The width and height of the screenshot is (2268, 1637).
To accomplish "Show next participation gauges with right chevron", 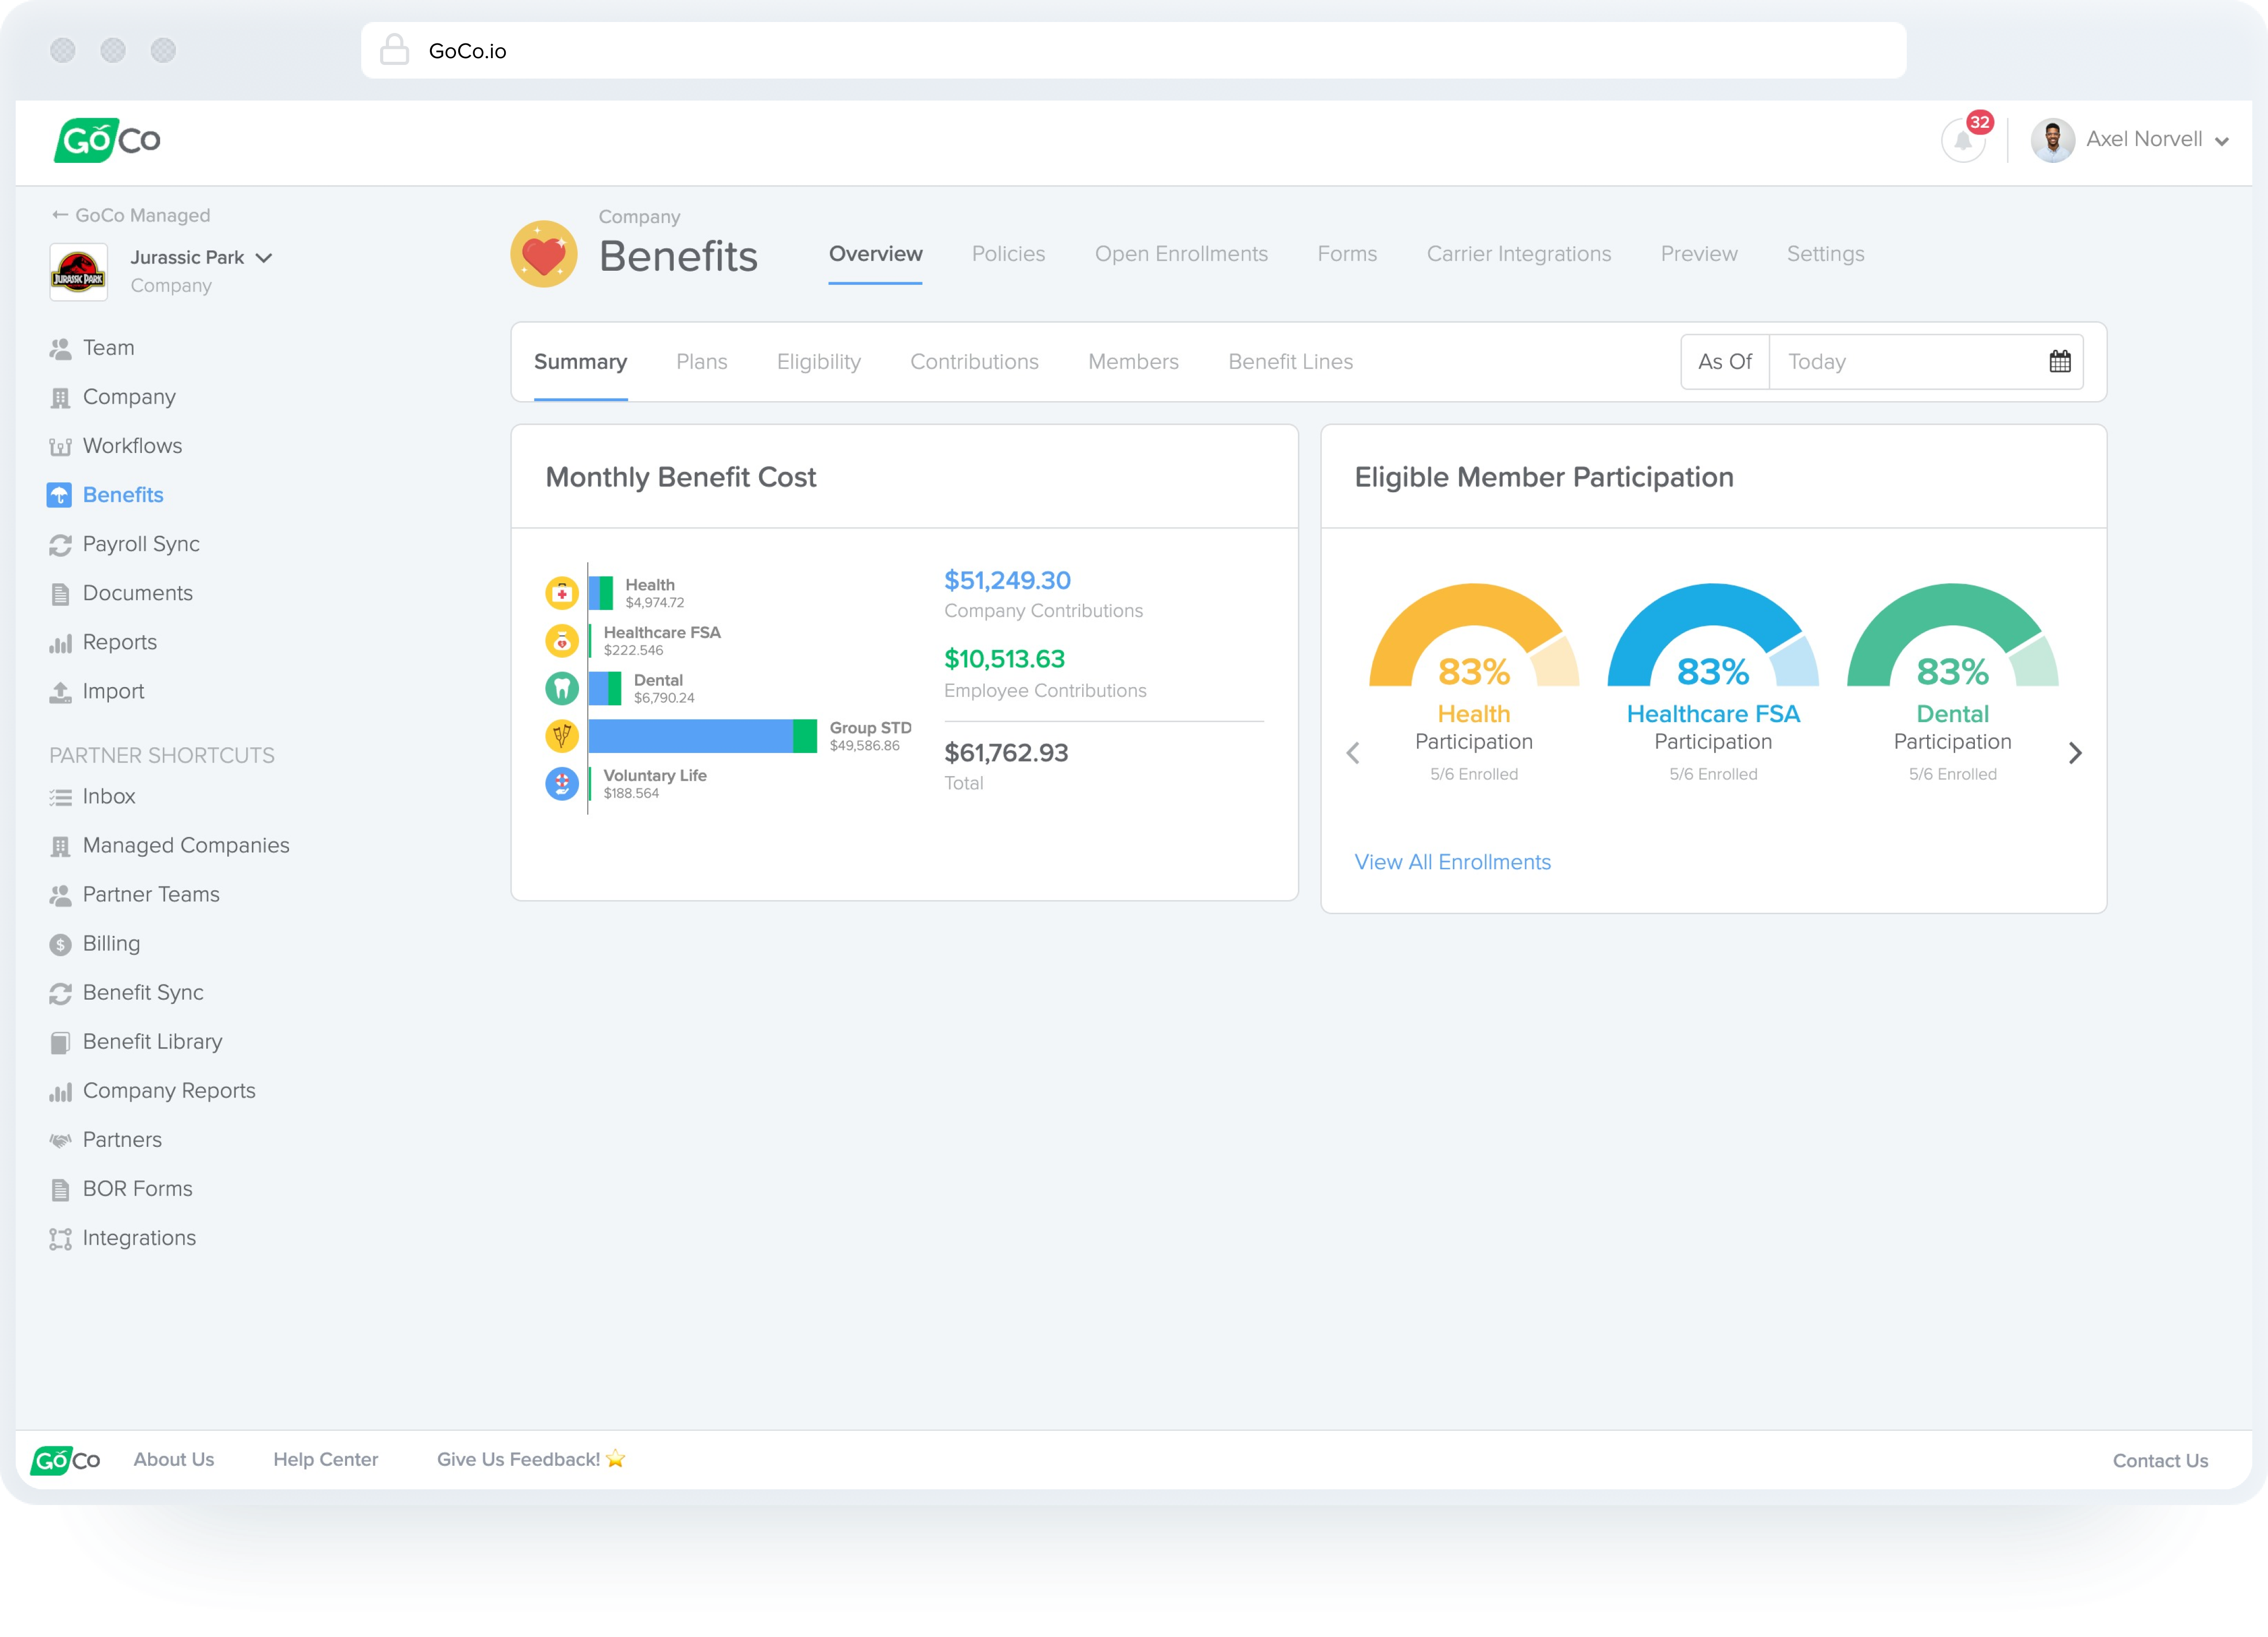I will (x=2075, y=753).
